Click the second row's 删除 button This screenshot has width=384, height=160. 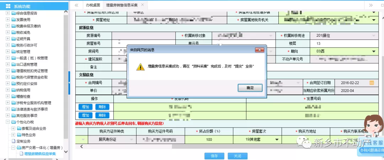(x=102, y=116)
